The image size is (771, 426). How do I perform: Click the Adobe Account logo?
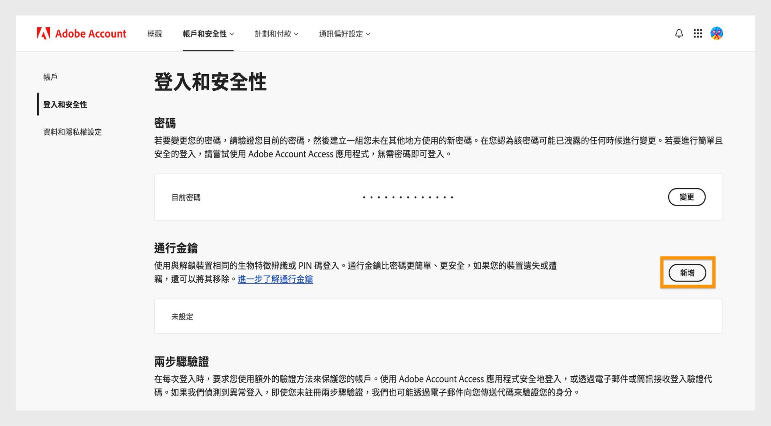pos(82,34)
